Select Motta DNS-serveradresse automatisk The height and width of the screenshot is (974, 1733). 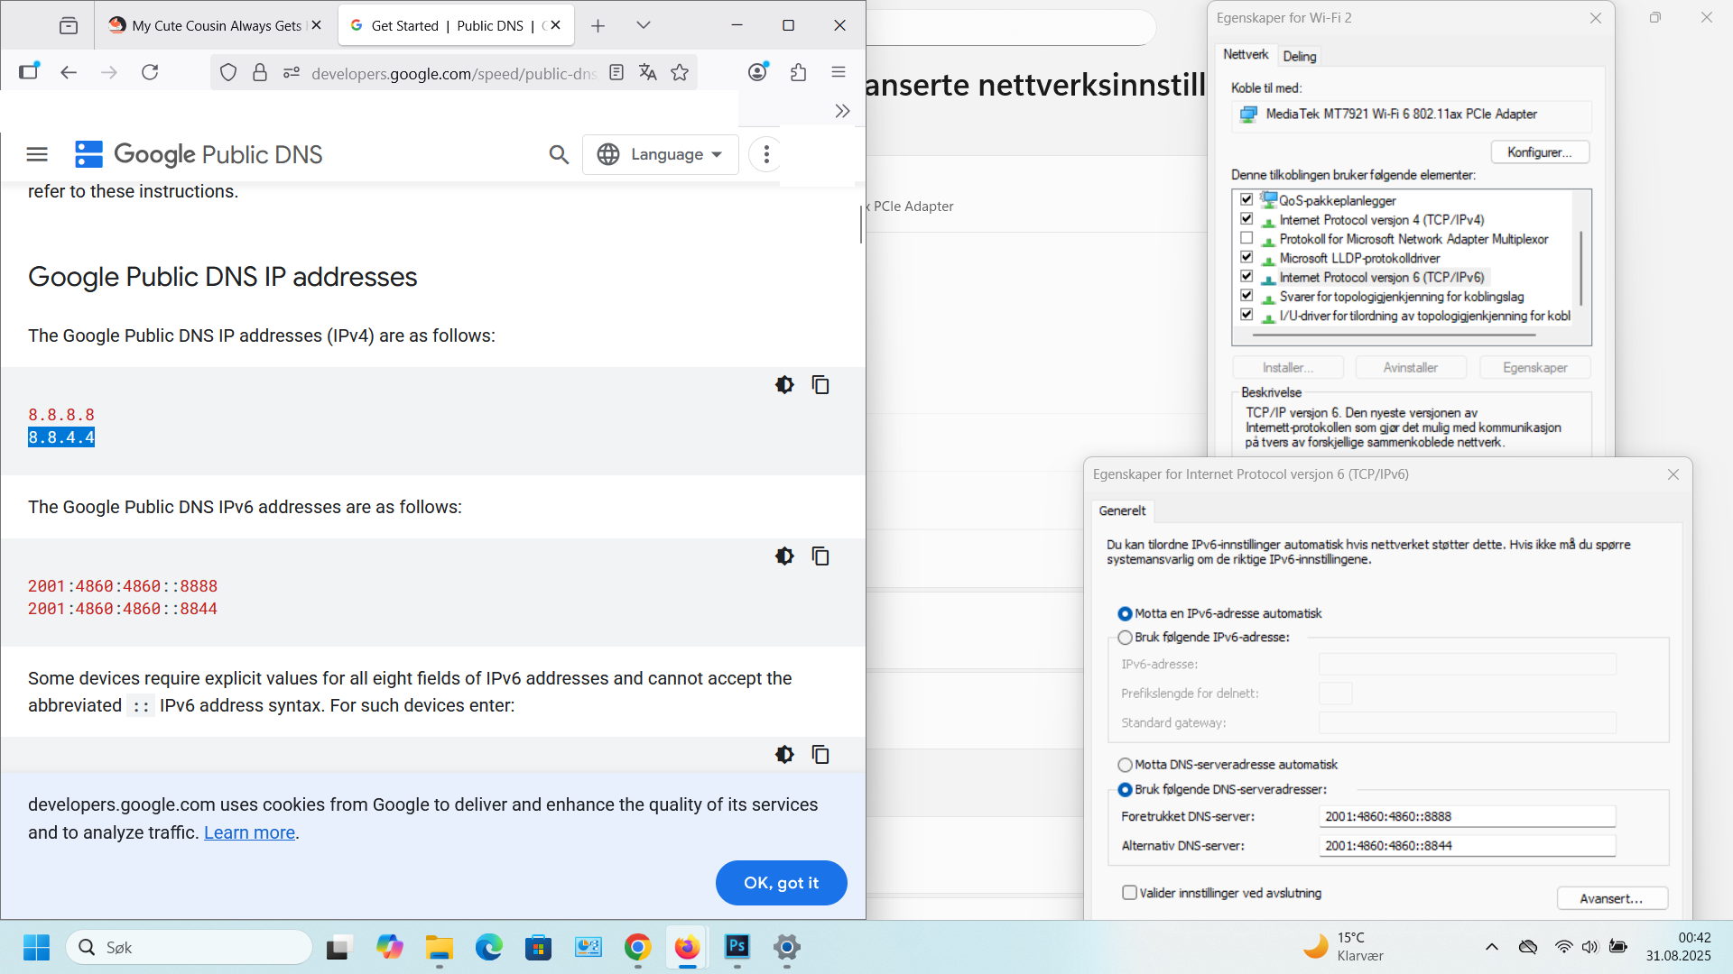1125,765
